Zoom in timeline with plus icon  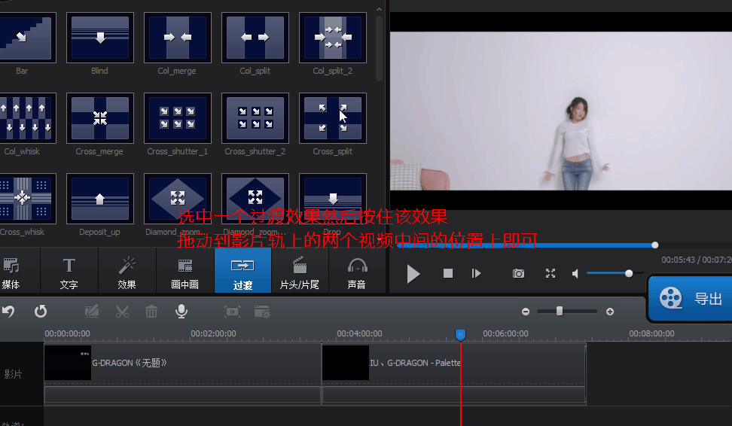point(610,312)
